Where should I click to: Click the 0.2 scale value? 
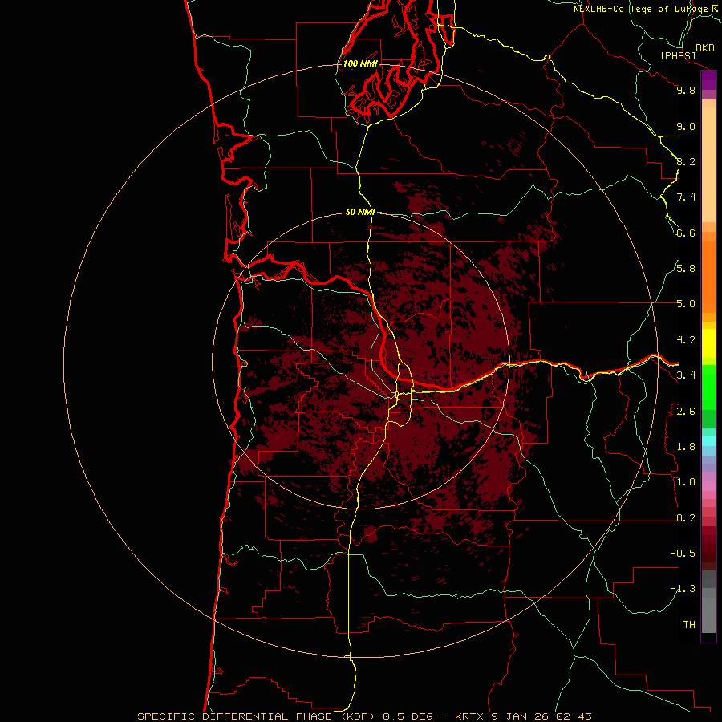(686, 518)
